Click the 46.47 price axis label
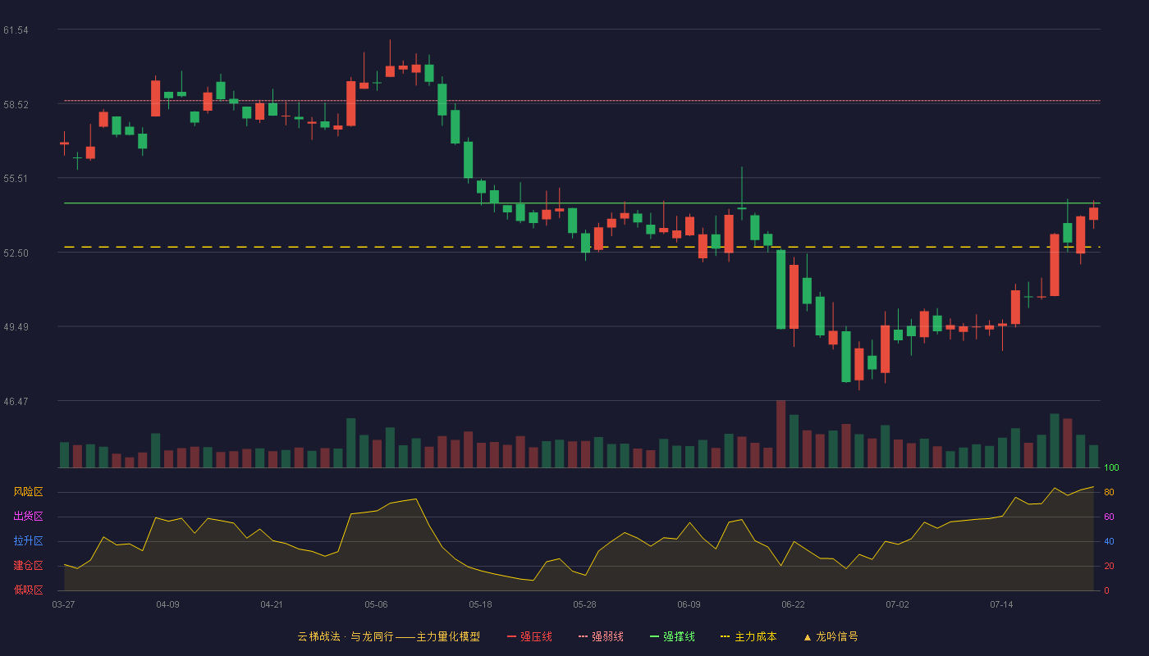1149x656 pixels. 16,402
